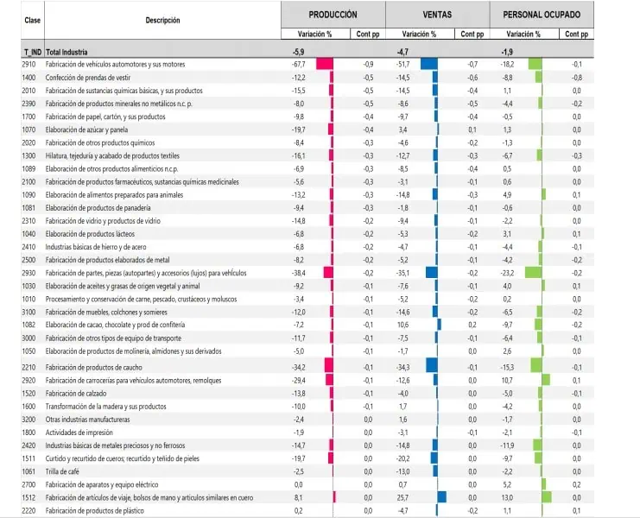Image resolution: width=640 pixels, height=518 pixels.
Task: Click personnel value -11,9 for class 2420
Action: [x=507, y=445]
